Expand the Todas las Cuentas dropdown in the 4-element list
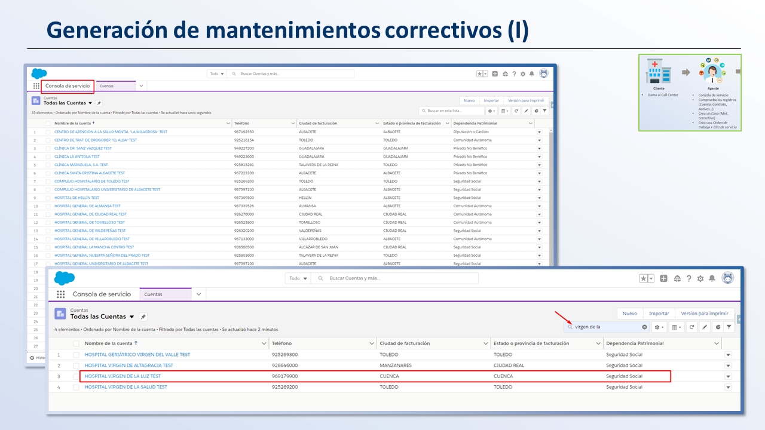The height and width of the screenshot is (430, 765). tap(131, 317)
